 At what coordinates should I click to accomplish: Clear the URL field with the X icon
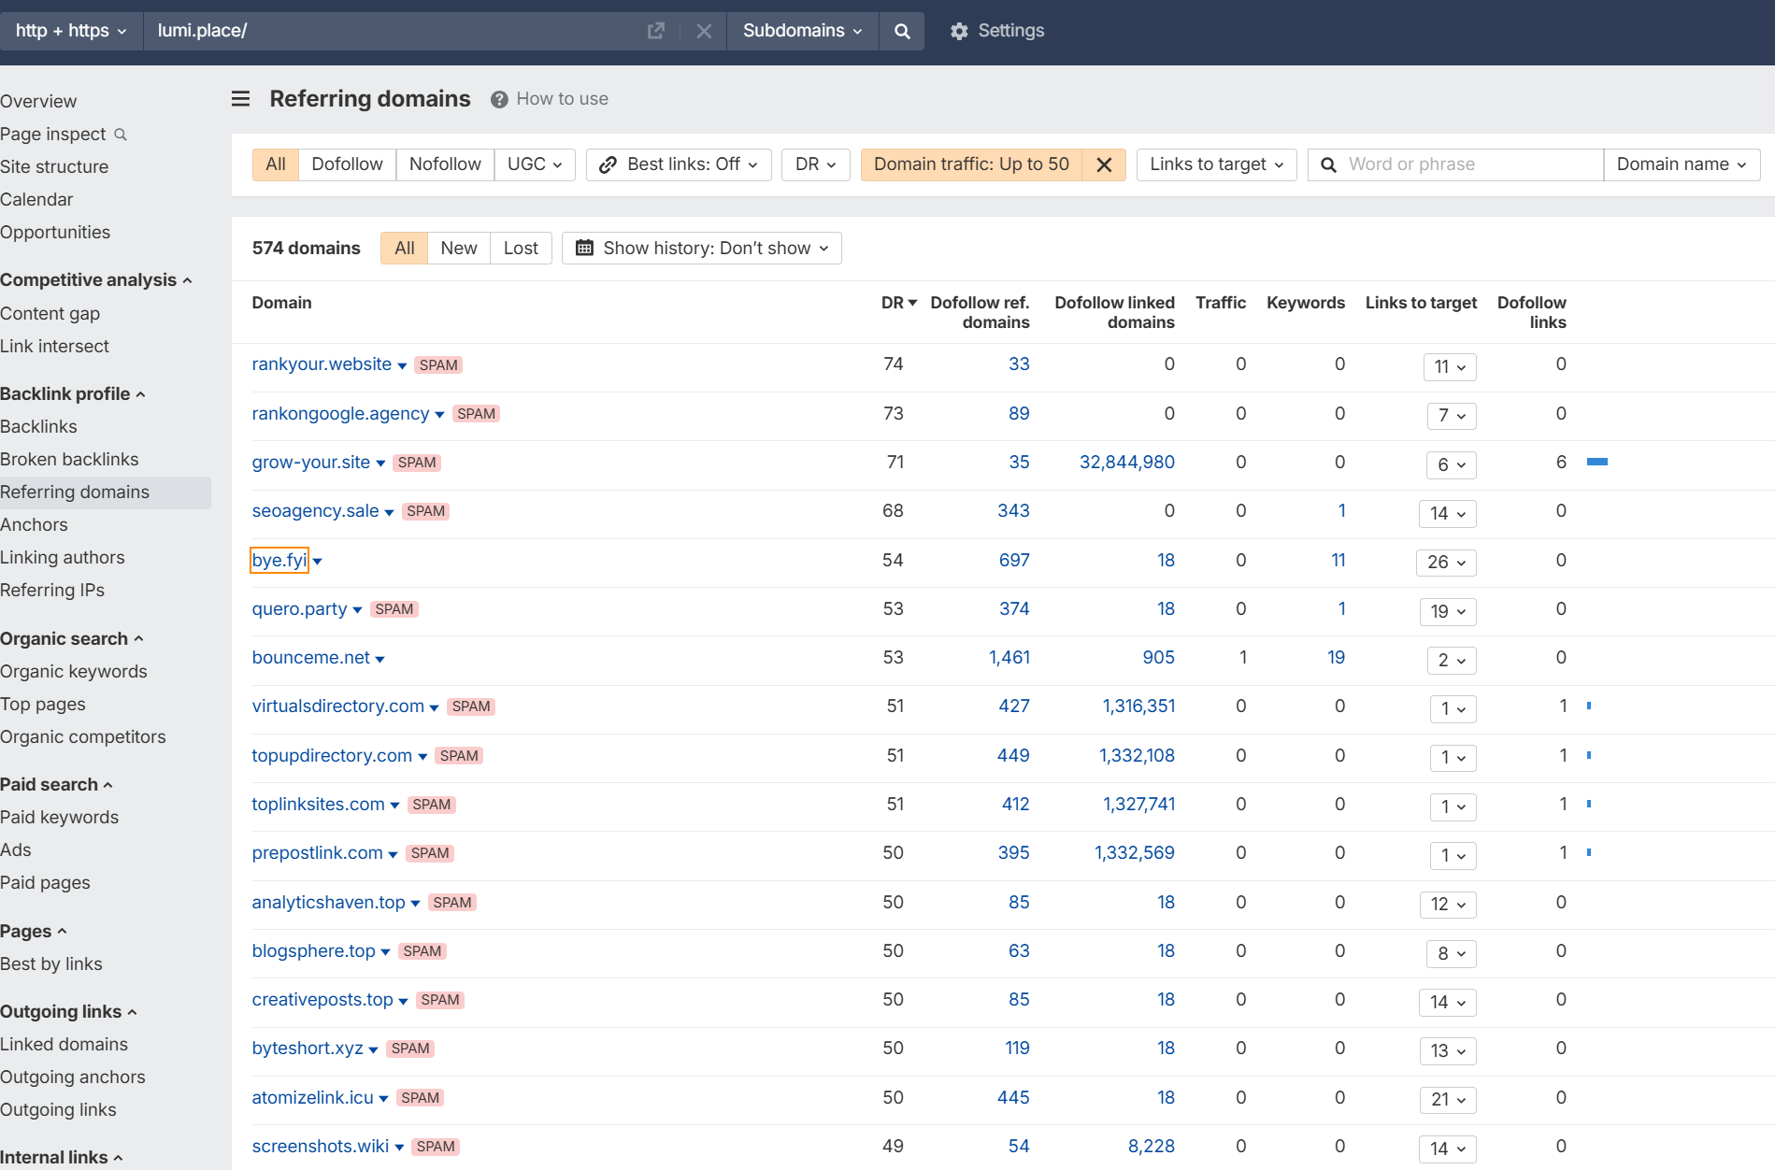tap(704, 31)
